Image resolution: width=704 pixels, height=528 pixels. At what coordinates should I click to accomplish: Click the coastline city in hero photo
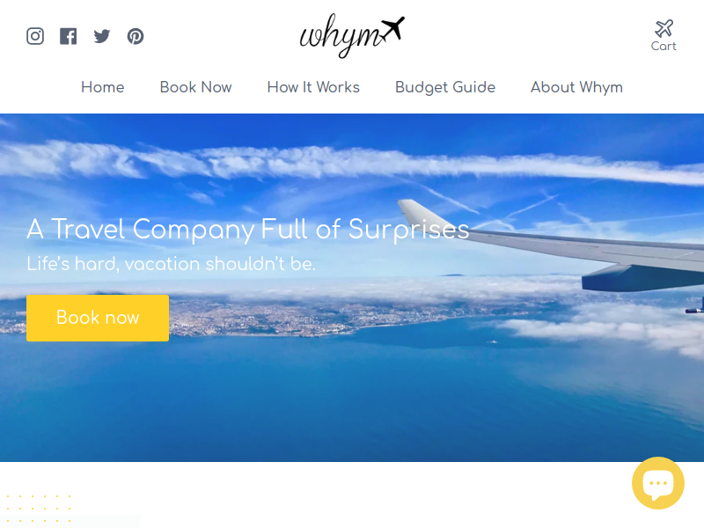coord(269,317)
